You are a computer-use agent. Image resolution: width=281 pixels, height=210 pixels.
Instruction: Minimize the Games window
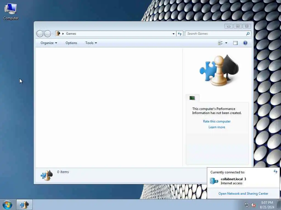point(229,26)
